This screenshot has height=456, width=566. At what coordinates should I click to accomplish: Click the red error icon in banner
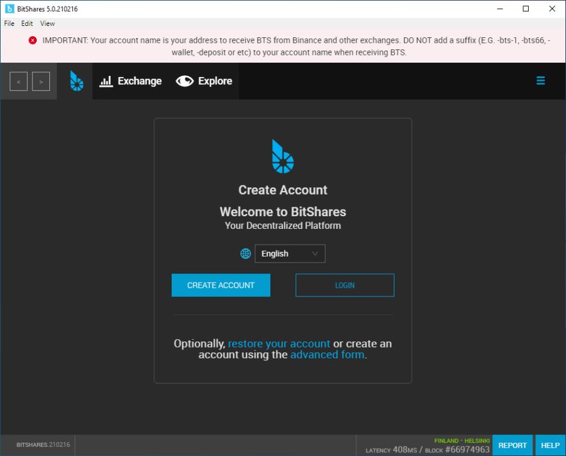tap(33, 40)
